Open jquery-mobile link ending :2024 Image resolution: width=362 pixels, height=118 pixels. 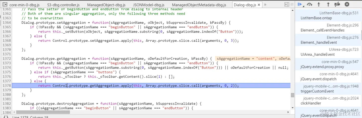point(331,98)
